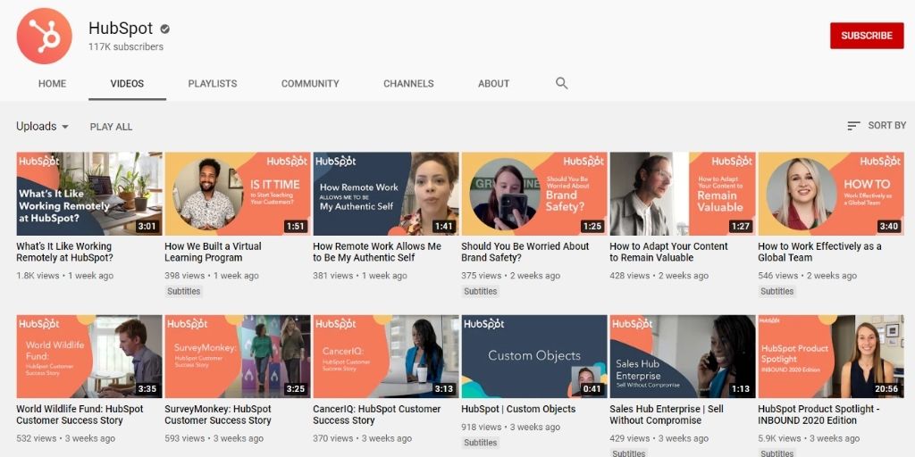Click the Play All button

111,127
